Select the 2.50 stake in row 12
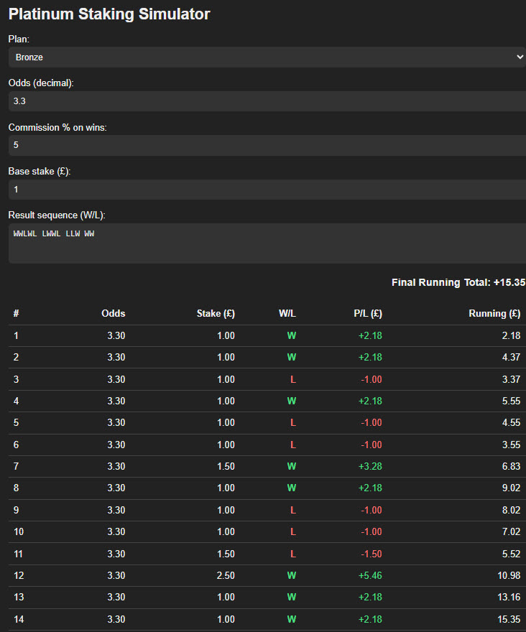Image resolution: width=526 pixels, height=632 pixels. coord(225,576)
